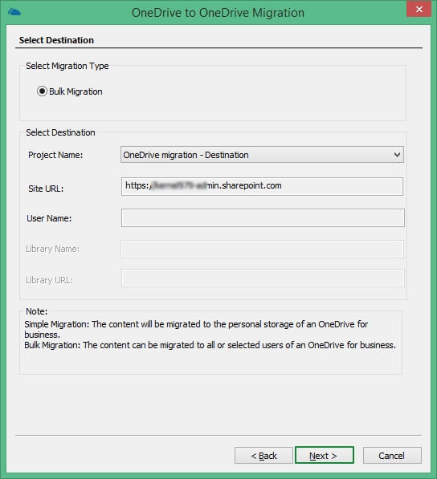The image size is (437, 479).
Task: Click the window title 'OneDrive to OneDrive Migration'
Action: [218, 13]
